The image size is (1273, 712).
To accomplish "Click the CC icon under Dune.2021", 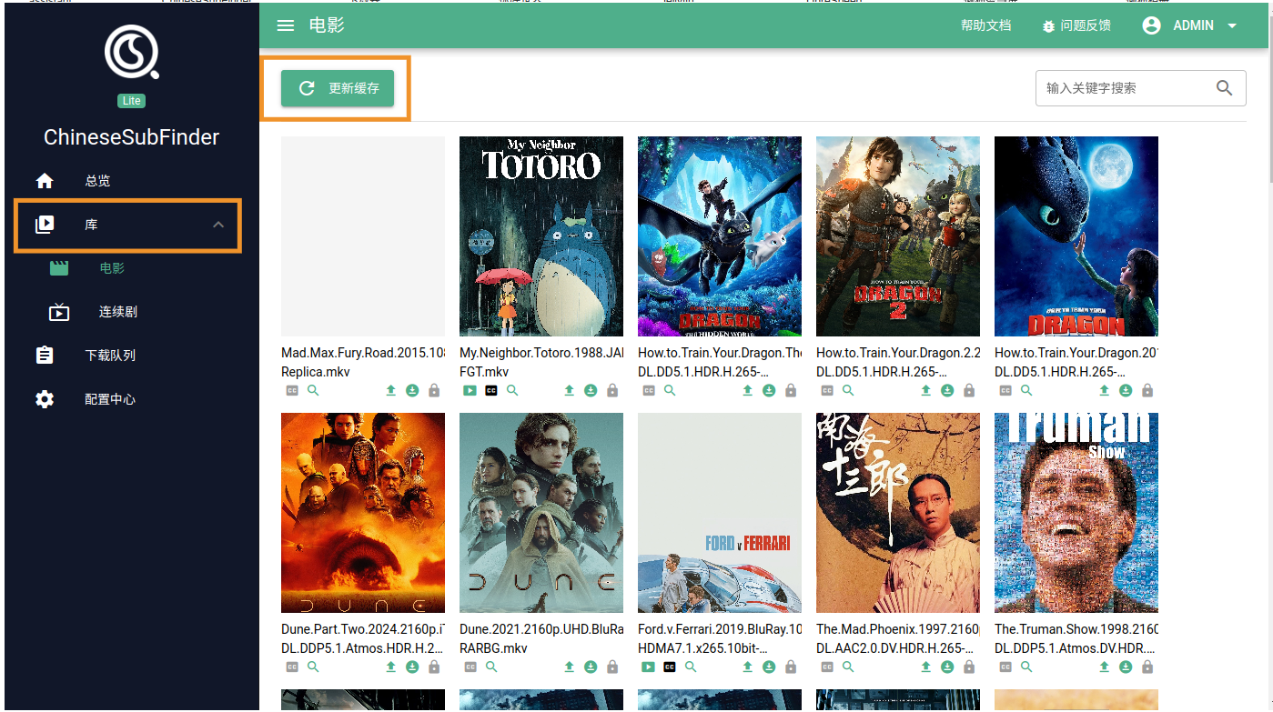I will coord(470,667).
